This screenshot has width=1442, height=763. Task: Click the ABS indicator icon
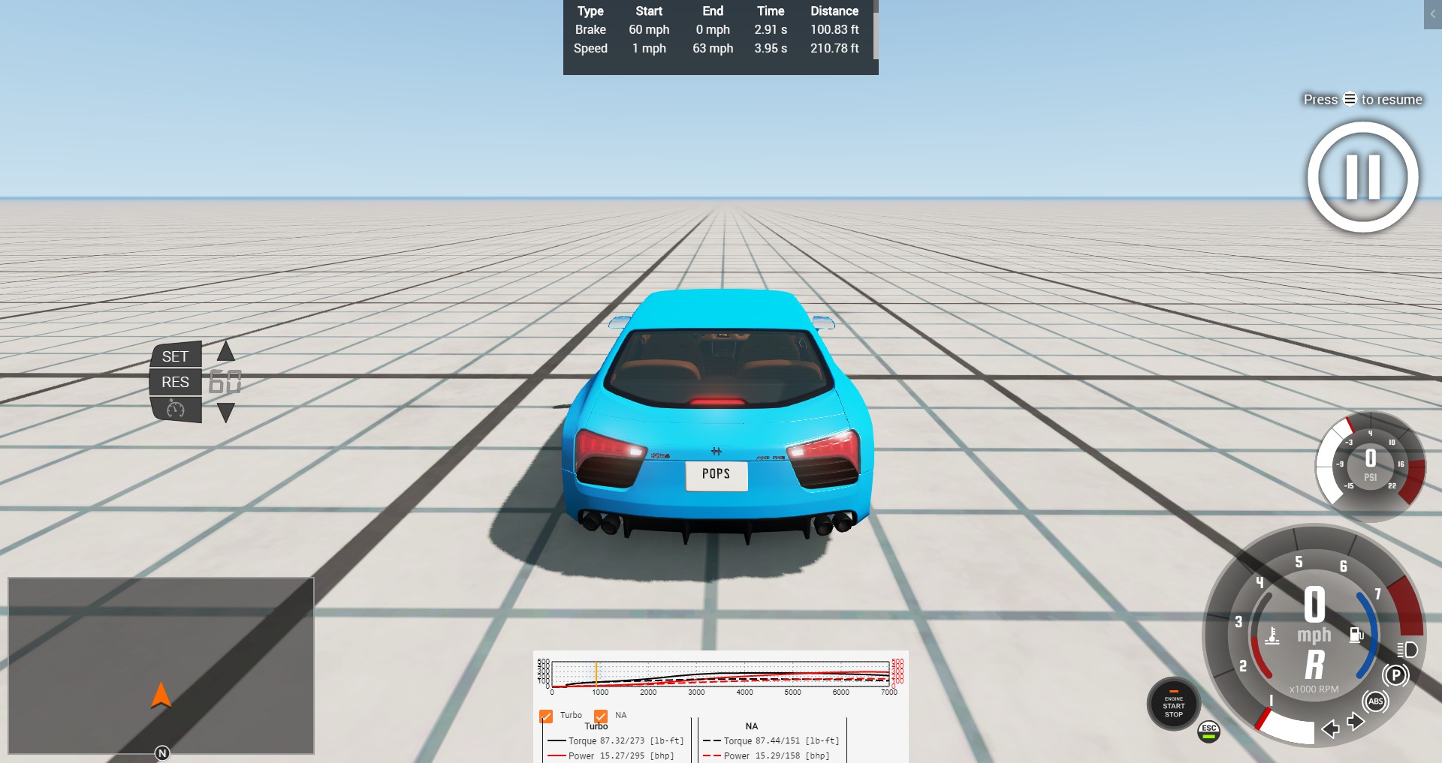pos(1376,701)
